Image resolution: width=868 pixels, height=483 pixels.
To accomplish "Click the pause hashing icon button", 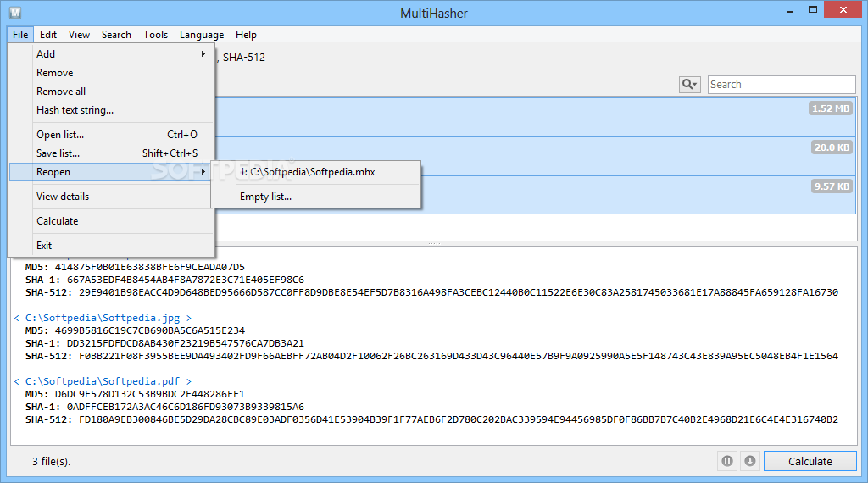I will (726, 461).
